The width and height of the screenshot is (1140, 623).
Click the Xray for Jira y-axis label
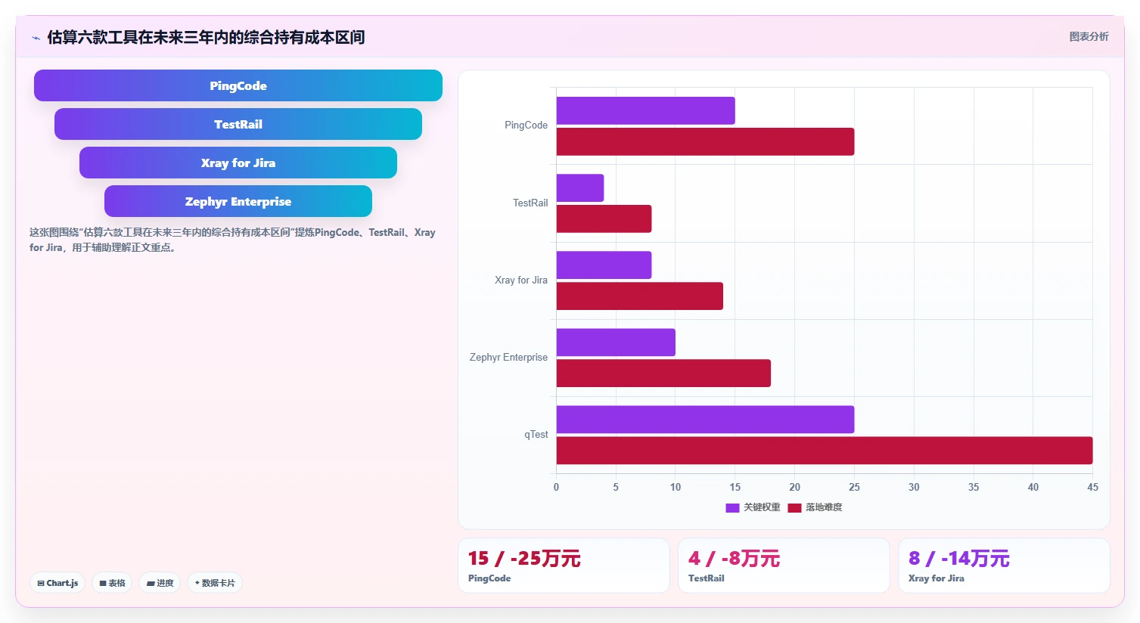tap(521, 280)
